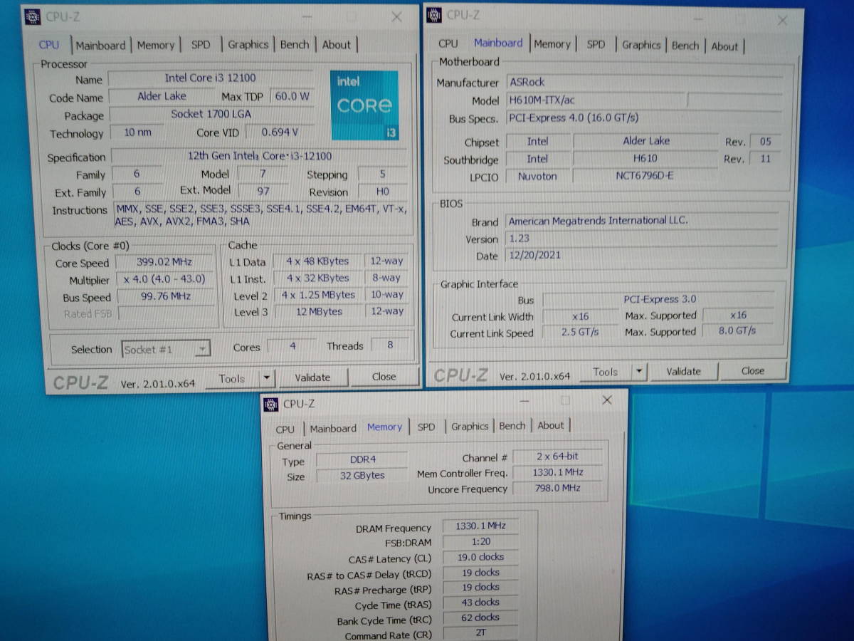The height and width of the screenshot is (641, 854).
Task: Click CAS# Latency value '19.0 clocks'
Action: pos(480,557)
